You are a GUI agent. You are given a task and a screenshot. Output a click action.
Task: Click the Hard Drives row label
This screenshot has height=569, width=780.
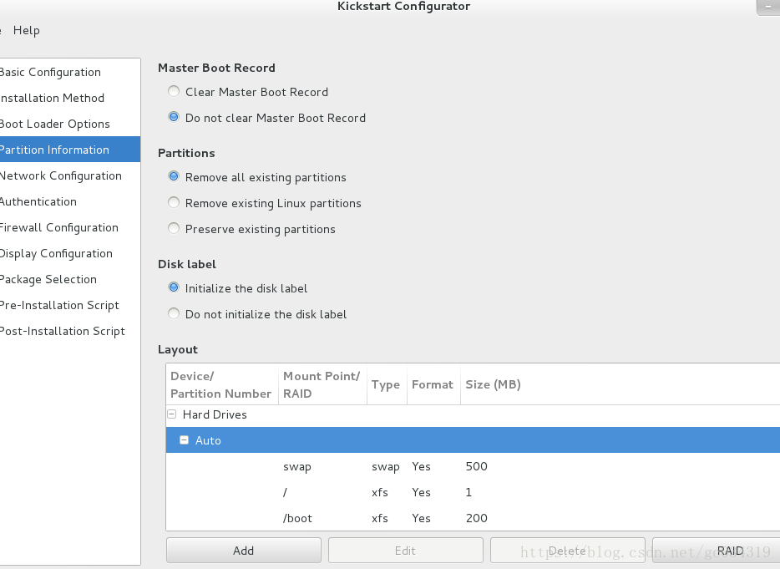215,414
